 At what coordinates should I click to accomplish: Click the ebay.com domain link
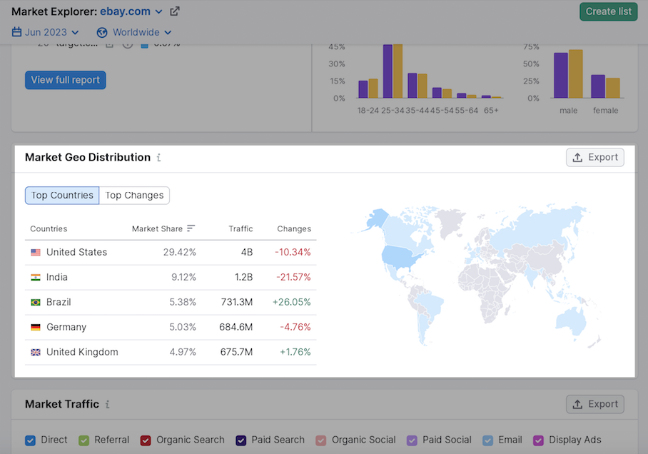pos(125,11)
